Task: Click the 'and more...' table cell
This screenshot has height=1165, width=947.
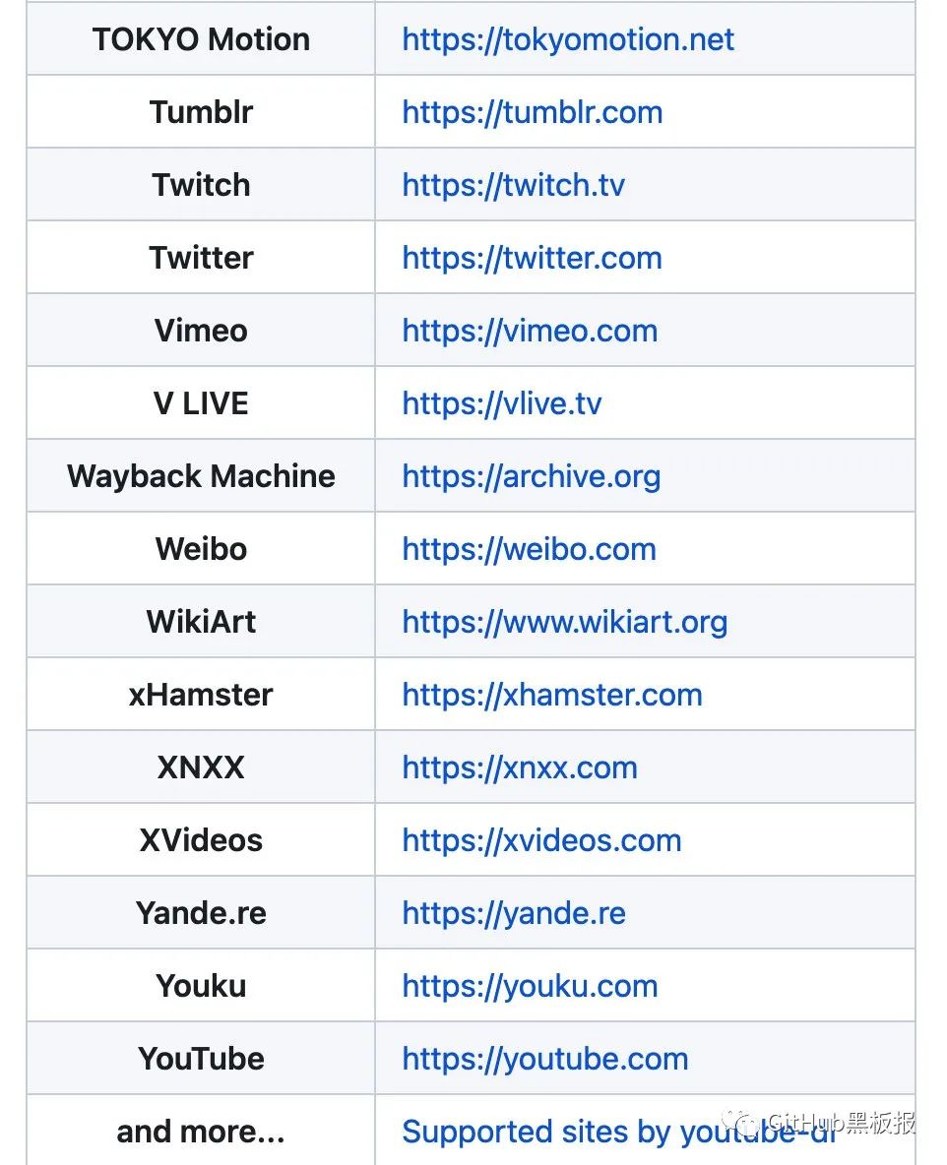Action: coord(201,1131)
